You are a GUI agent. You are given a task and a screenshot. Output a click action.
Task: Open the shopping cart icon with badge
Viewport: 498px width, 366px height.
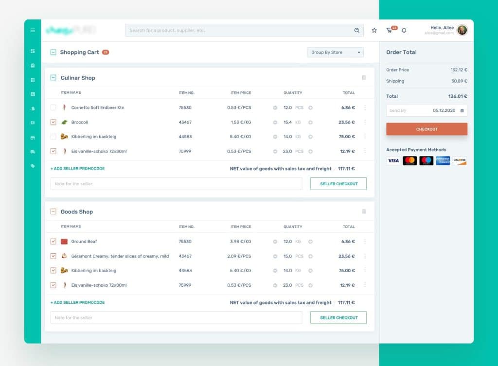tap(389, 30)
